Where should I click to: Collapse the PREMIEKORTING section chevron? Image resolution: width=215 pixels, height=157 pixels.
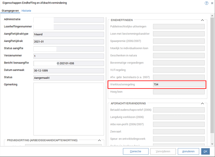tap(100, 140)
